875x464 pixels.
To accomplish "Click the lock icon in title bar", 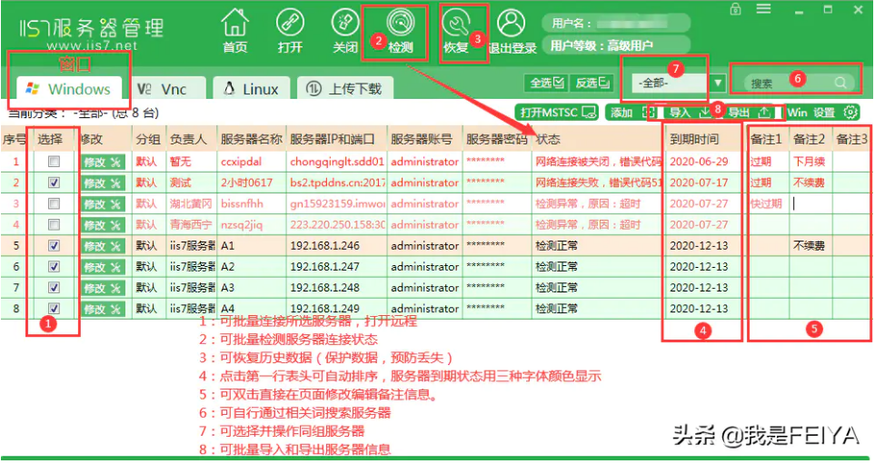I will click(735, 9).
